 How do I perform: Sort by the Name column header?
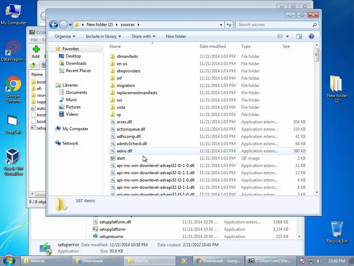(152, 46)
